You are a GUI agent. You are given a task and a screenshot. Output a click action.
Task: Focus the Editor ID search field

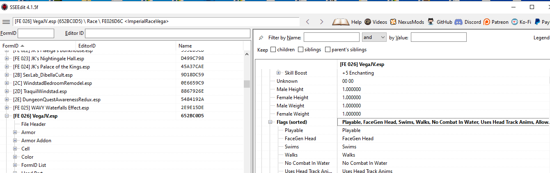point(167,33)
